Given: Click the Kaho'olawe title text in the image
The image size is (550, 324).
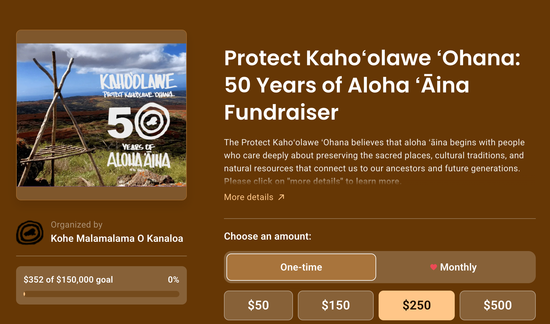Looking at the screenshot, I should 138,82.
